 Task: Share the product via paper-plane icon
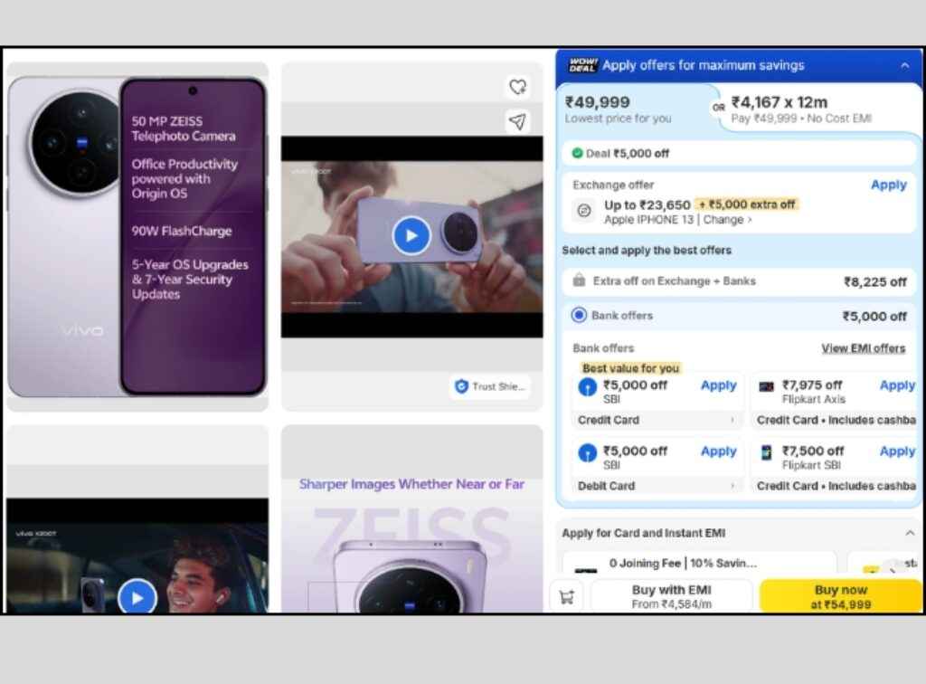517,121
